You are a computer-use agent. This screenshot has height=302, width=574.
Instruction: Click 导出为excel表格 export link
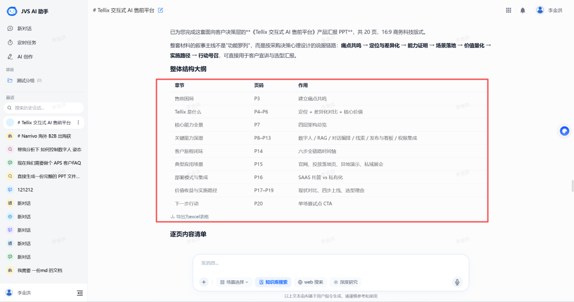pos(192,217)
